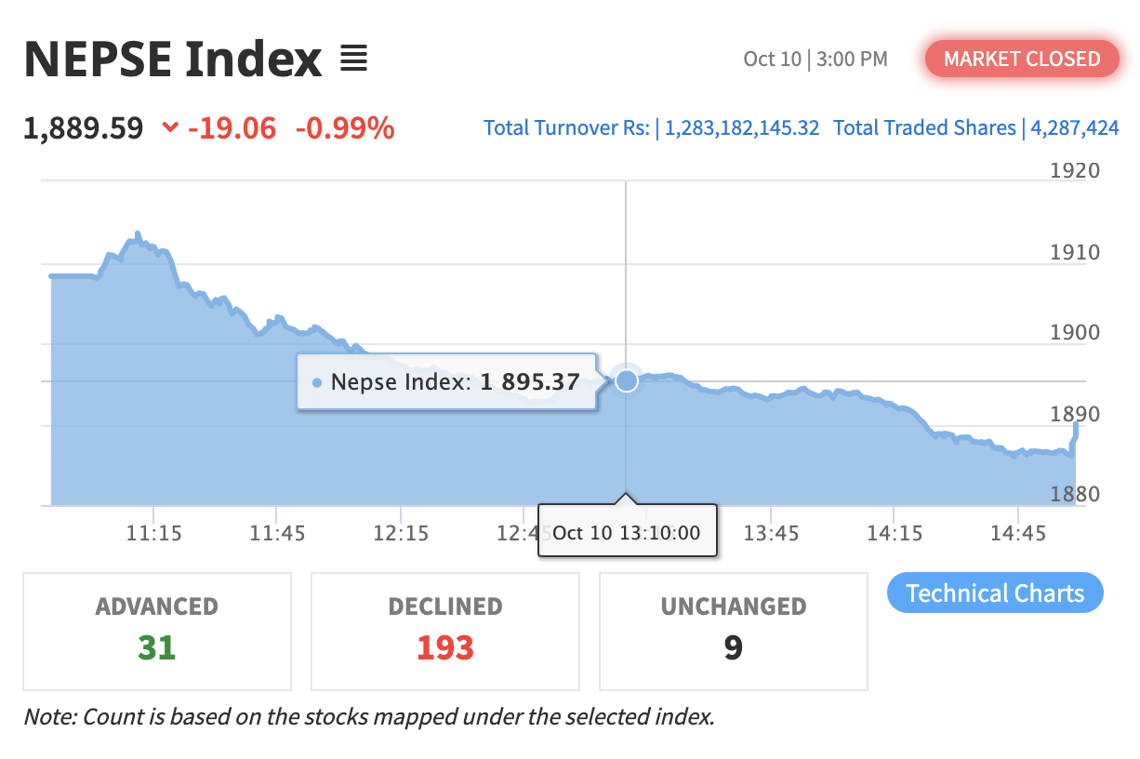Click the Total Turnover Rs value
The image size is (1140, 759).
[x=739, y=128]
